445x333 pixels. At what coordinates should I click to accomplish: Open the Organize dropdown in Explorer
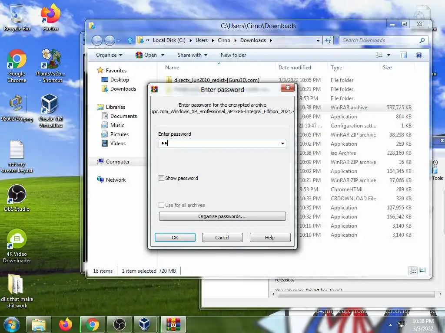coord(109,55)
